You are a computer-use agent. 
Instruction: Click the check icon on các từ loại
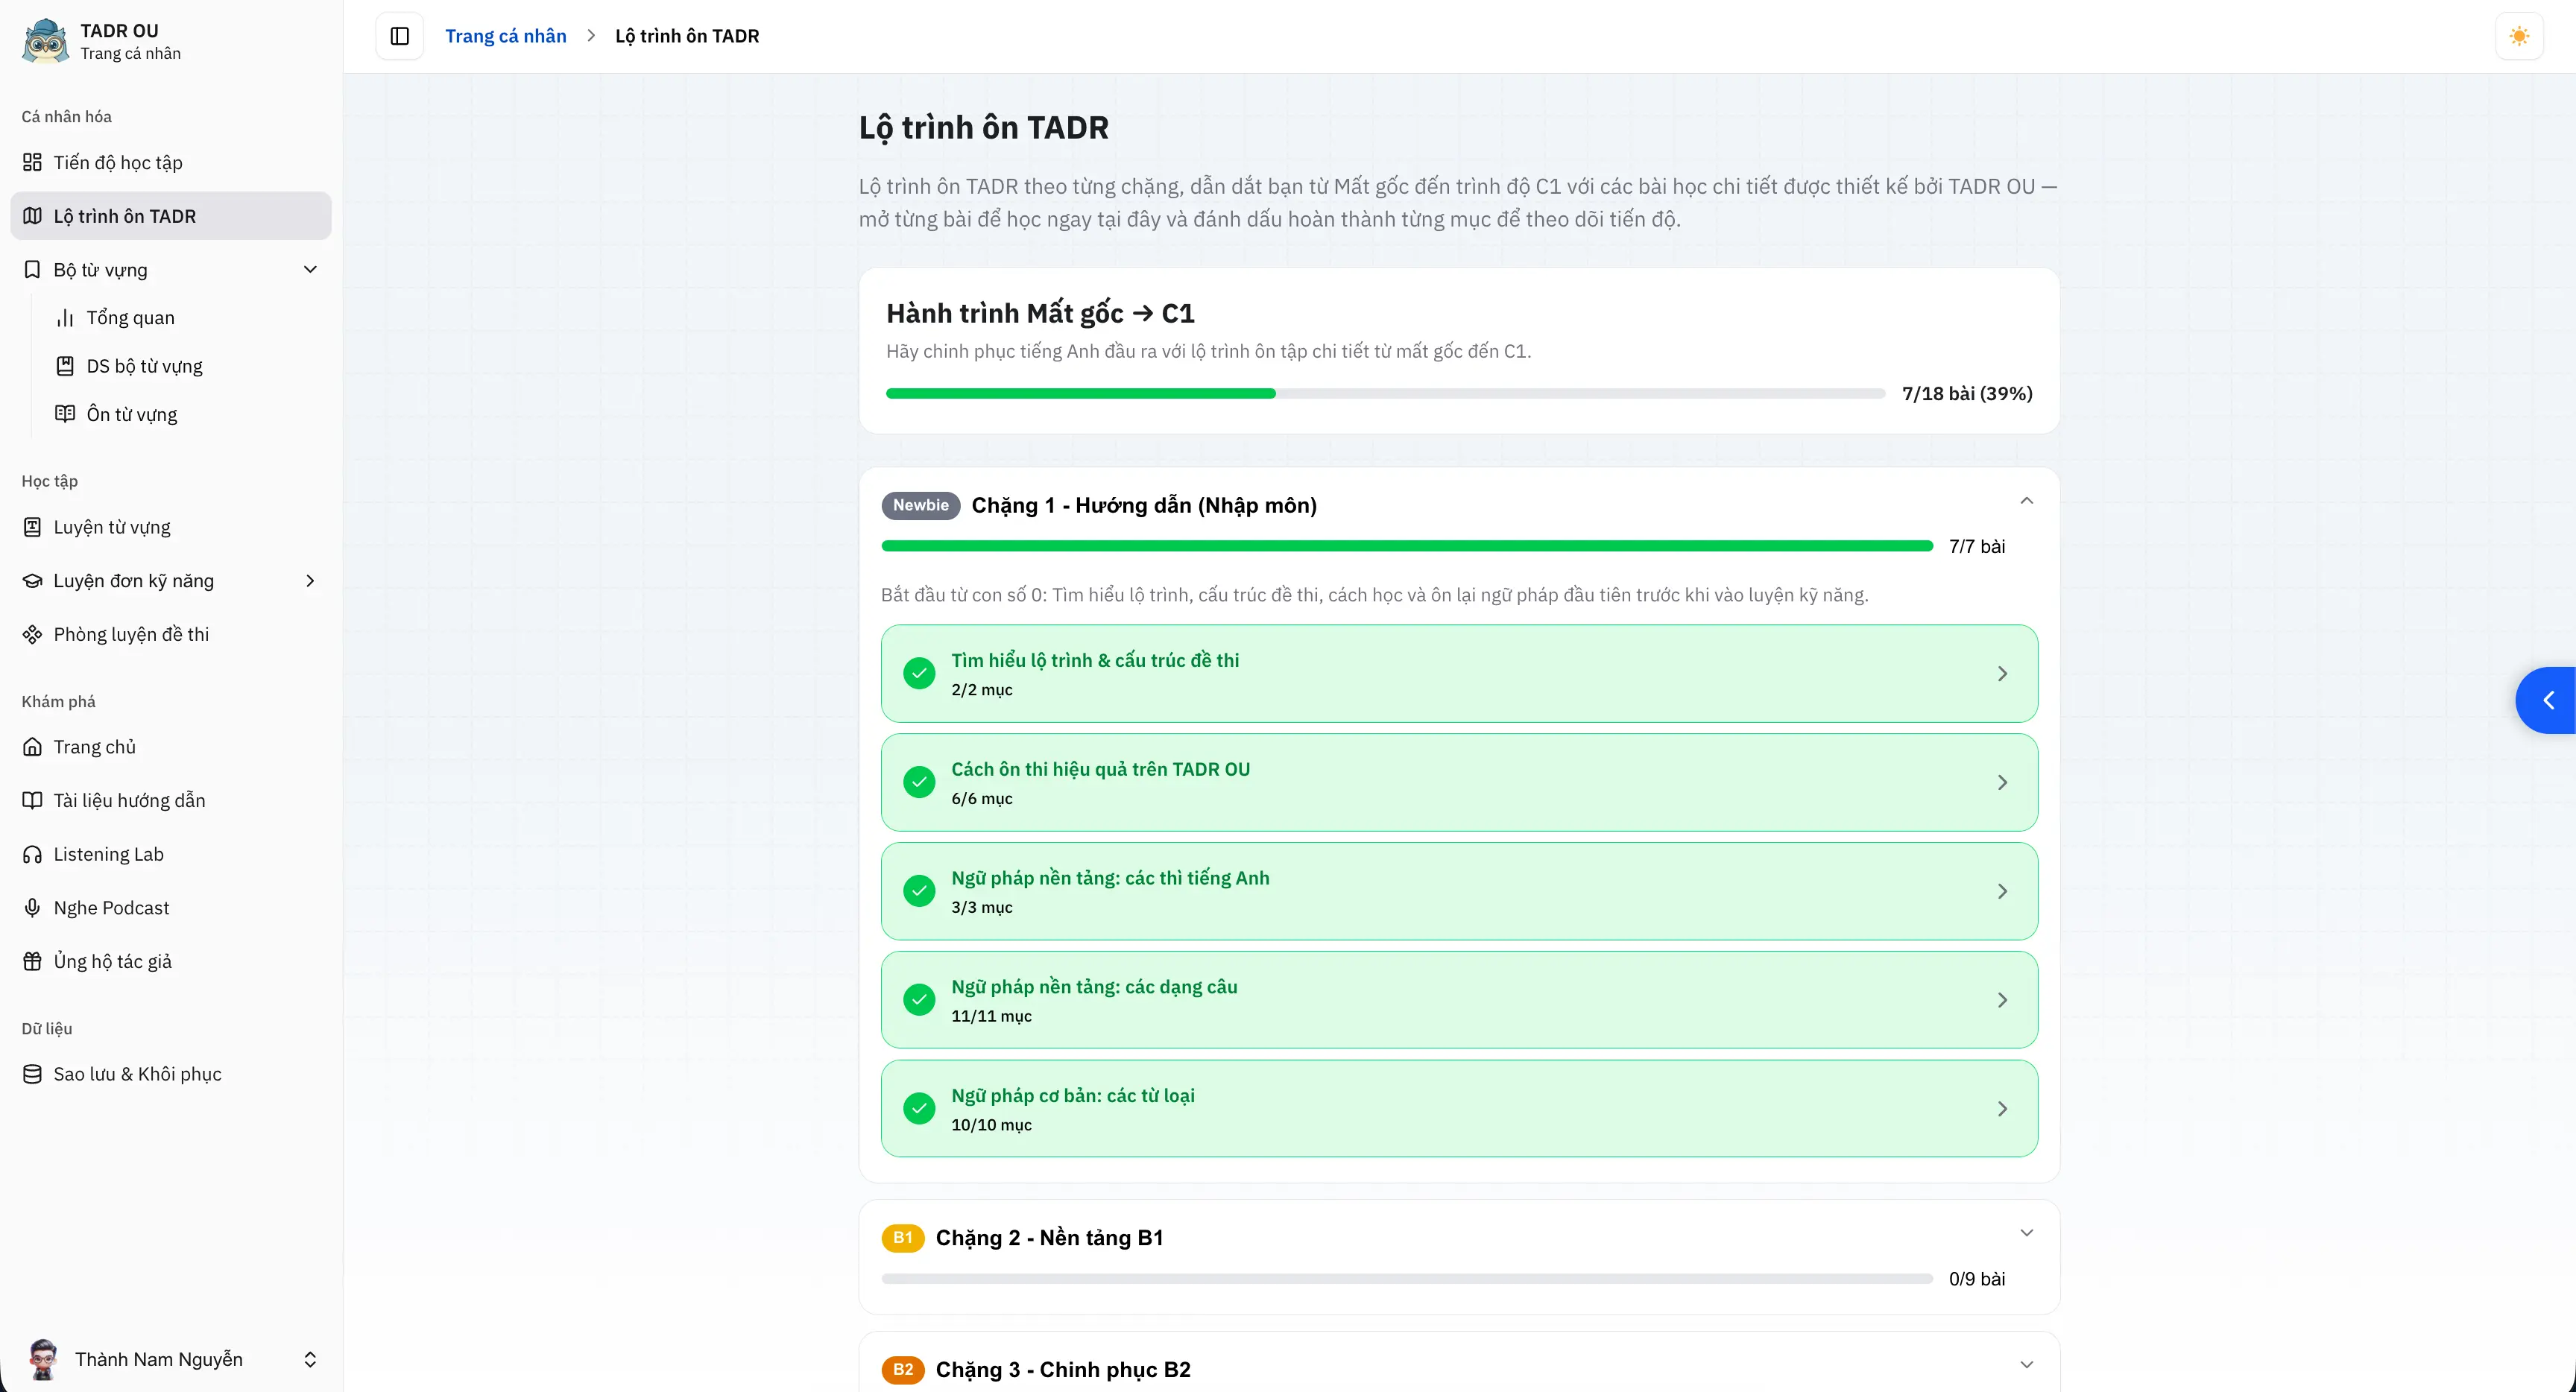point(919,1108)
